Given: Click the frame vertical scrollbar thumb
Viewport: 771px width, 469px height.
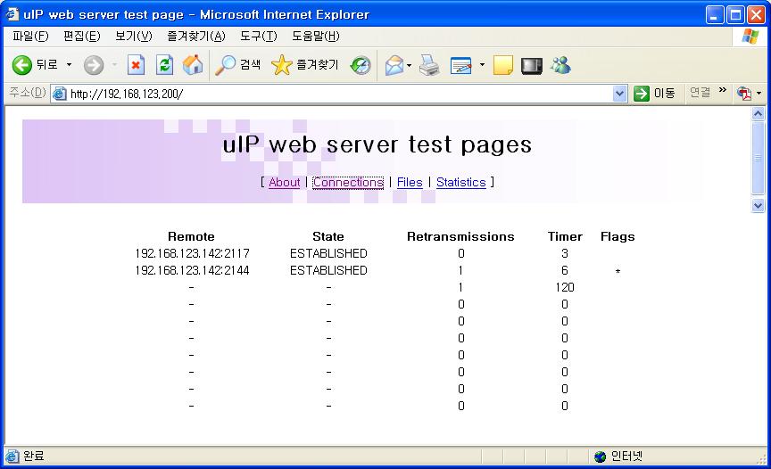Looking at the screenshot, I should 758,158.
